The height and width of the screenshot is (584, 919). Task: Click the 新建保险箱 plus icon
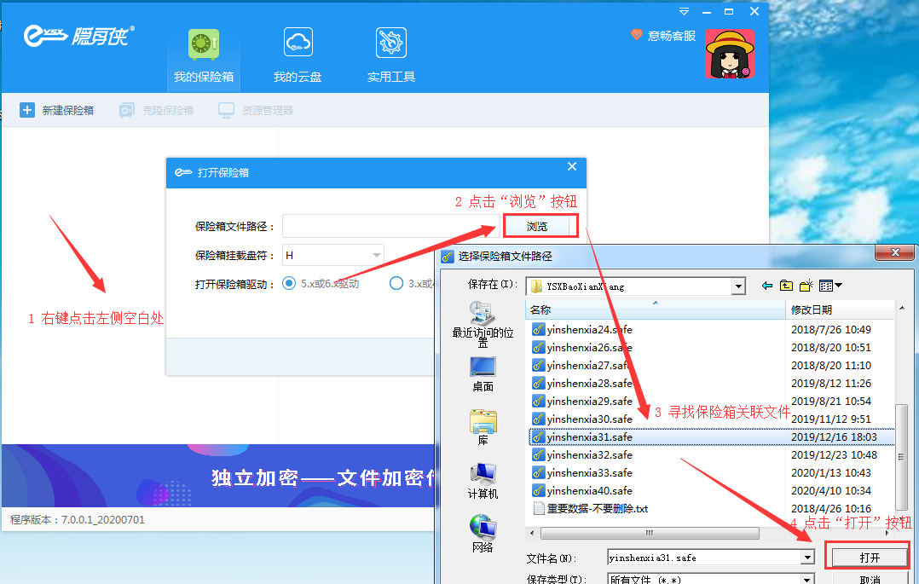[x=27, y=110]
